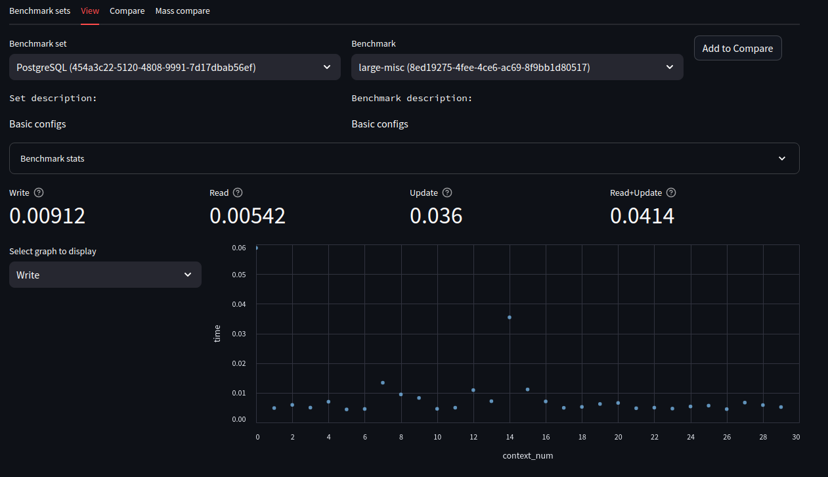Expand the Benchmark stats section

(x=404, y=158)
